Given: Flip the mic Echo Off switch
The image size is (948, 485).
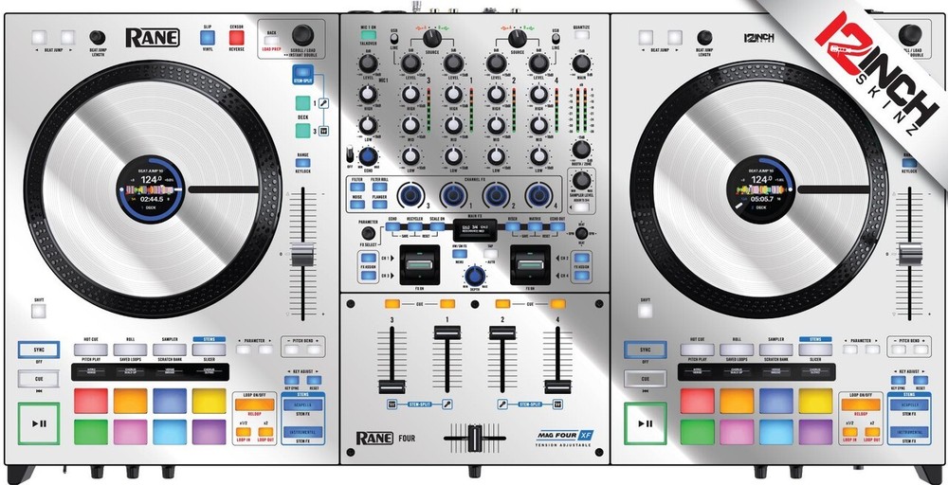Looking at the screenshot, I should [x=350, y=154].
